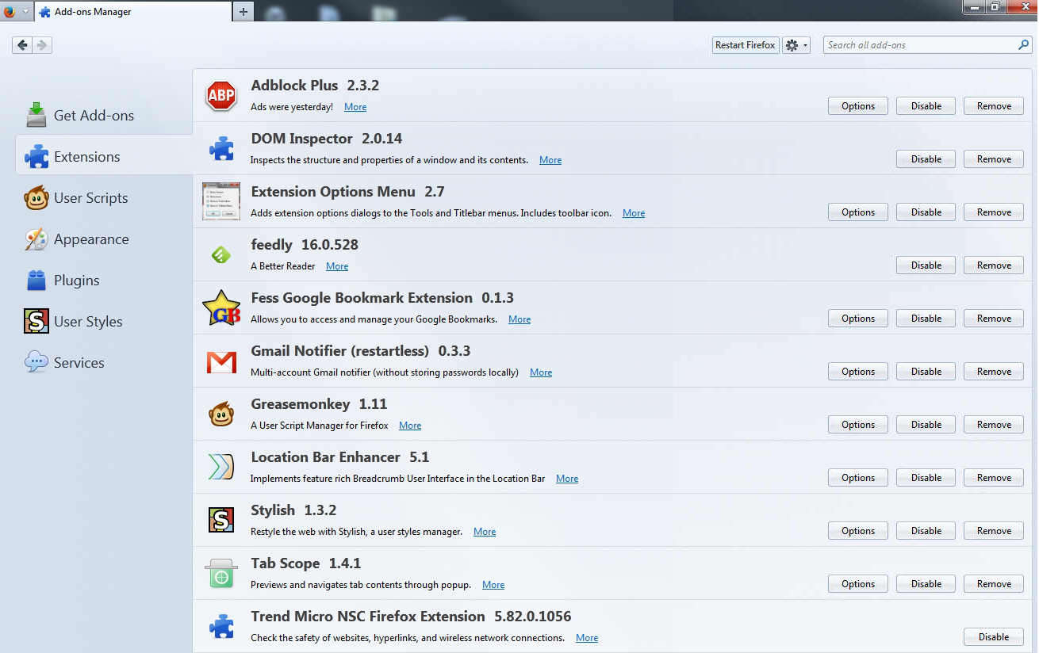The width and height of the screenshot is (1039, 653).
Task: Open Firefox app menu dropdown arrow
Action: pos(25,11)
